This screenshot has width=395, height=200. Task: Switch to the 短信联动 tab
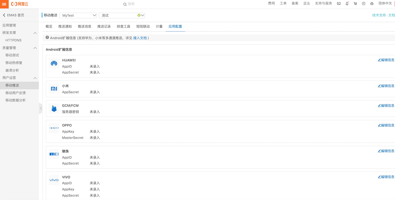[143, 26]
